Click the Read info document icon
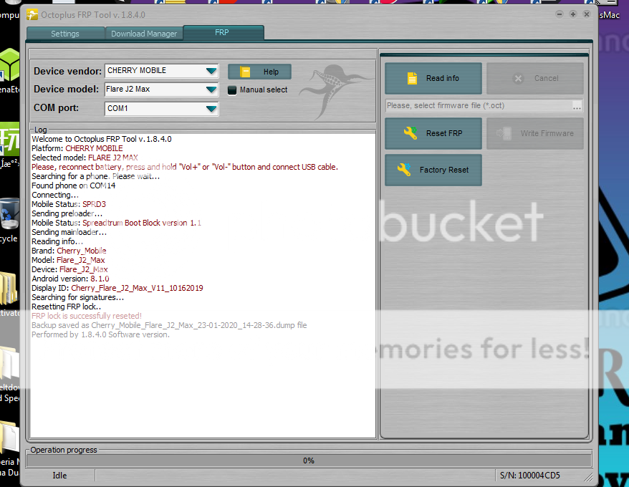 [x=412, y=78]
